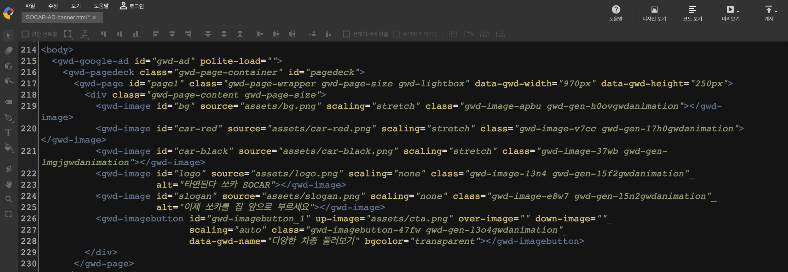Viewport: 788px width, 272px height.
Task: Close the SOCAR-AD-banner.html tab
Action: pos(94,18)
